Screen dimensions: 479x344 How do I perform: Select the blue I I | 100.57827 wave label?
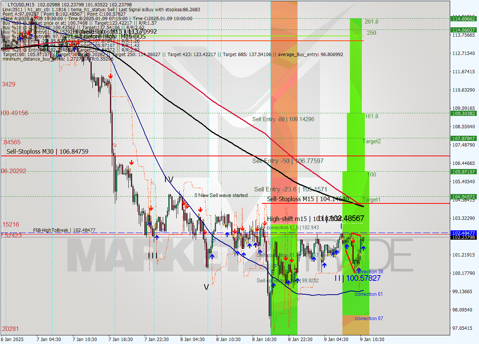357,278
